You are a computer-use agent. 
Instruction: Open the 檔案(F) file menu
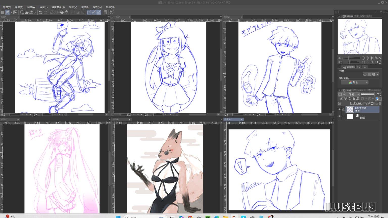(x=7, y=7)
